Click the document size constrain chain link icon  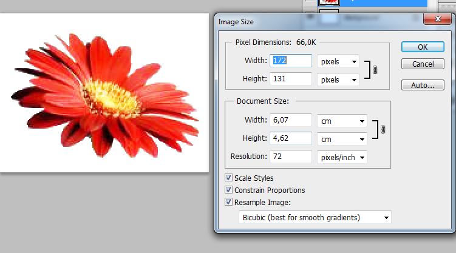pyautogui.click(x=383, y=129)
